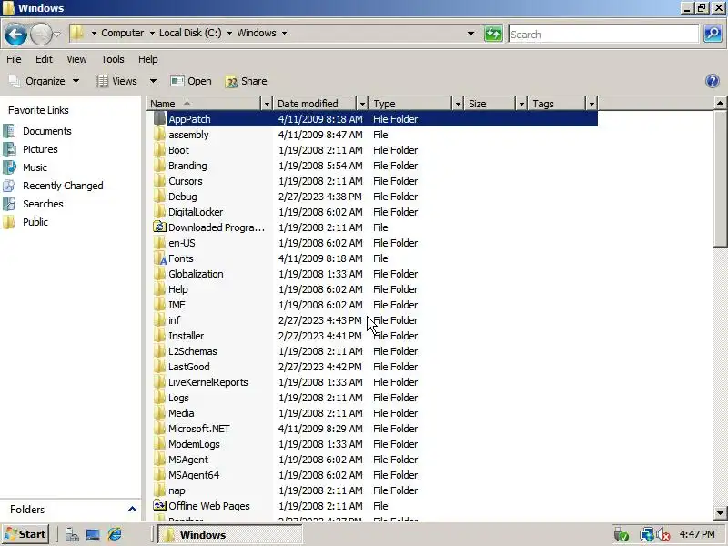The image size is (728, 546).
Task: Open the File menu
Action: click(x=14, y=59)
